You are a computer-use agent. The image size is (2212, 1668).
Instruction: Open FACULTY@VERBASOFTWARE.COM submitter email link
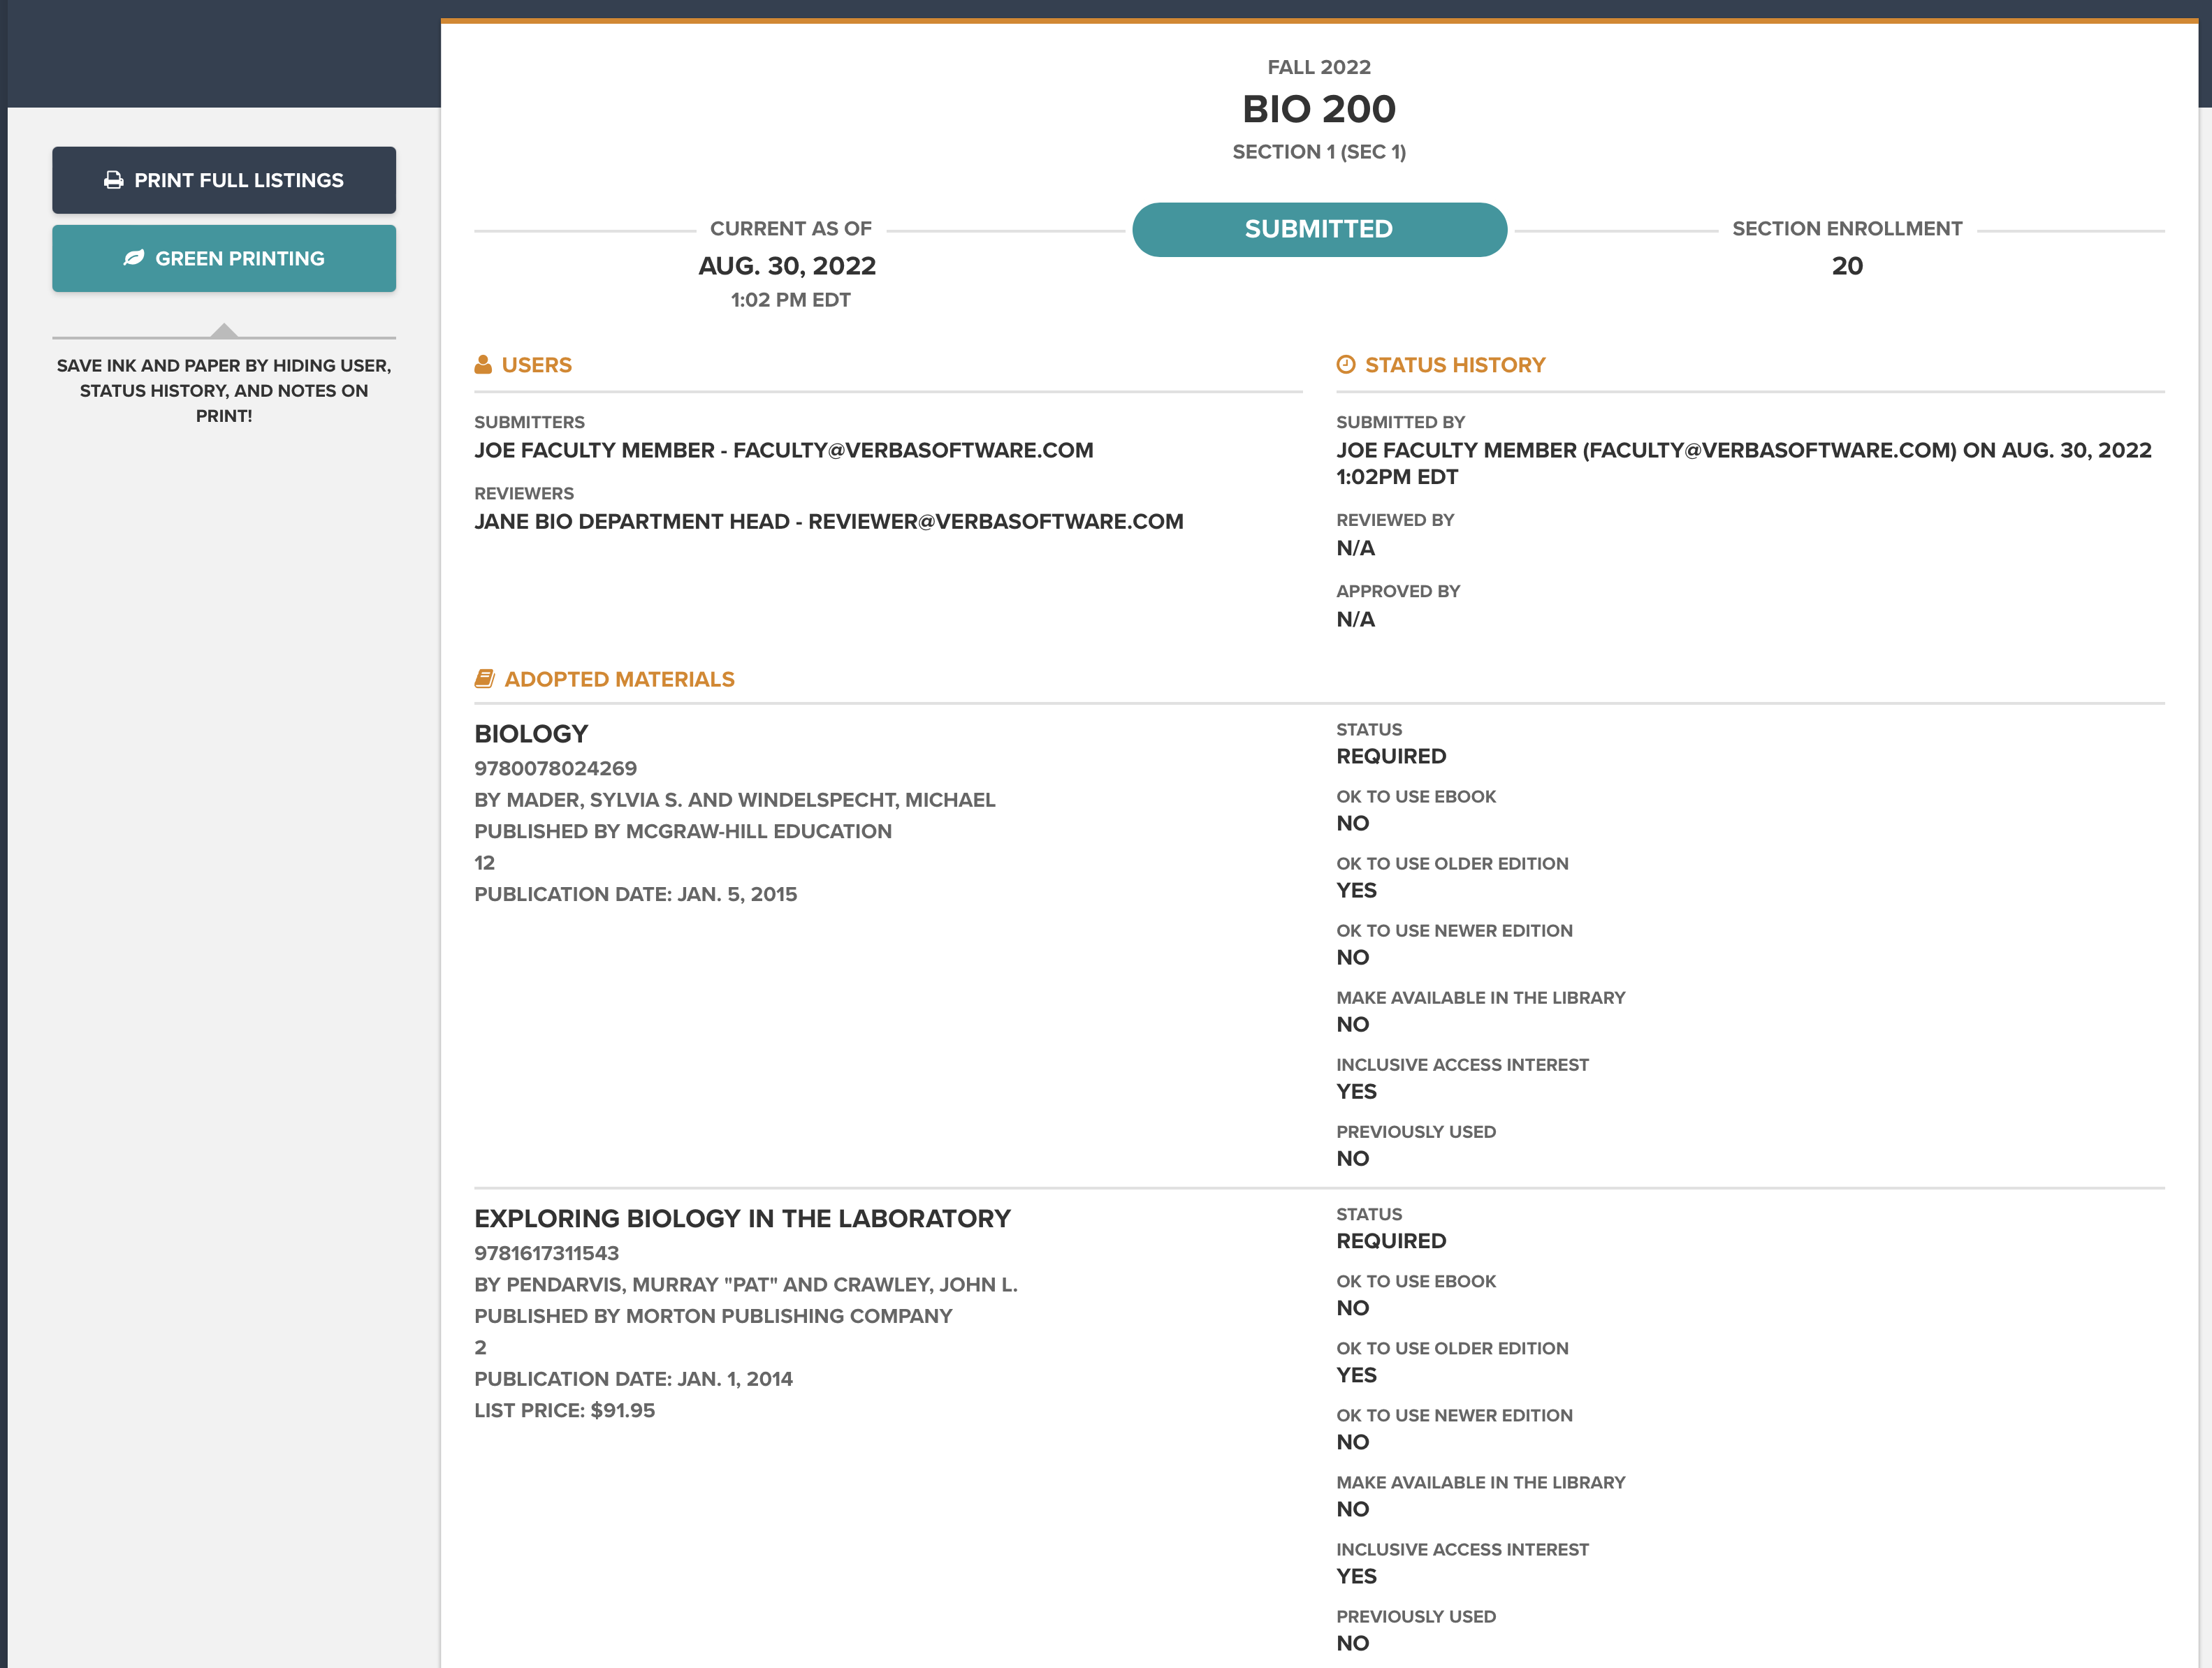point(914,451)
